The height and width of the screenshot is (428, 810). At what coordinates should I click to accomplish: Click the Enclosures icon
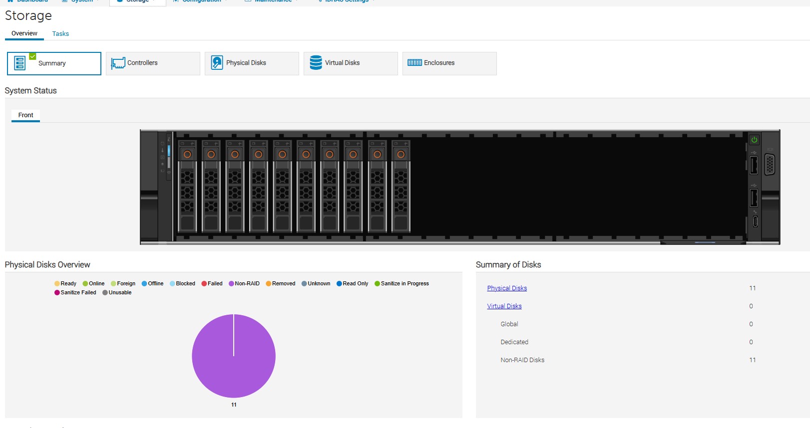[x=414, y=63]
